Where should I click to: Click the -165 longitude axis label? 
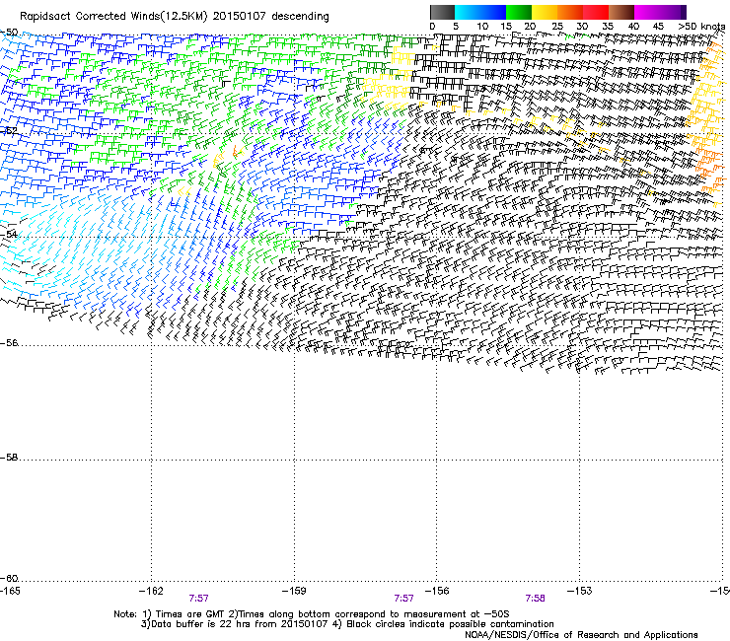10,591
